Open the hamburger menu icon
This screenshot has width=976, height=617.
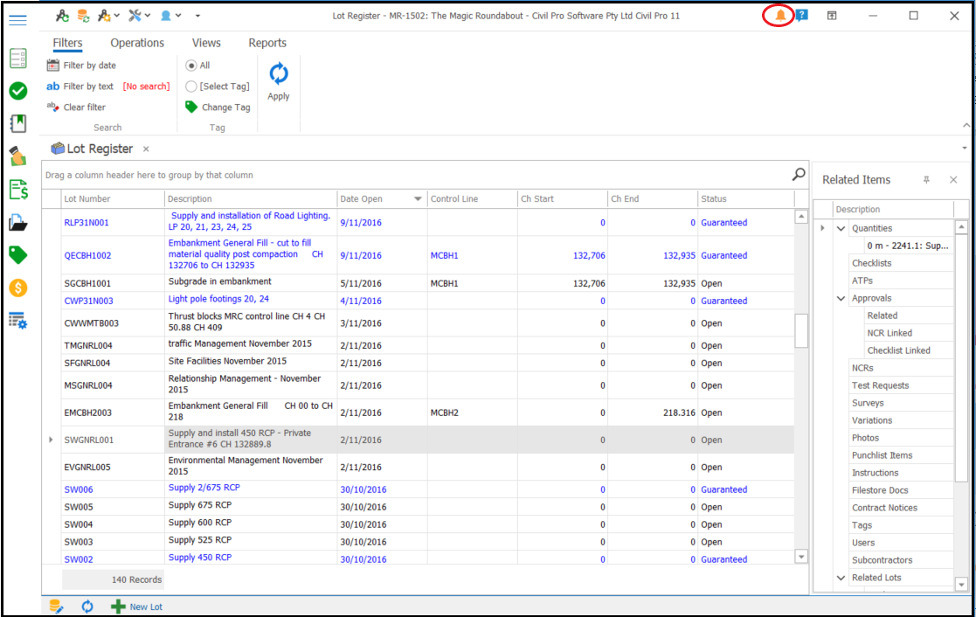pos(18,20)
